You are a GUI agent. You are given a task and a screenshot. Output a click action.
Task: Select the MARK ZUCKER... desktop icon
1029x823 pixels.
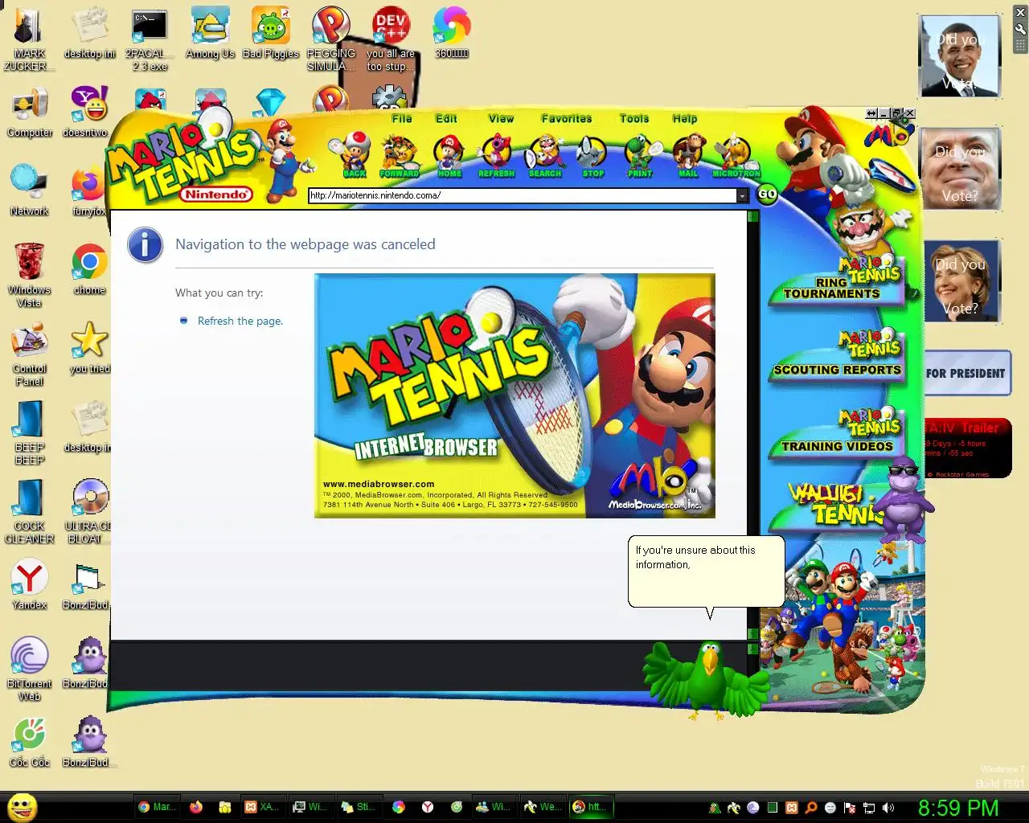tap(30, 40)
